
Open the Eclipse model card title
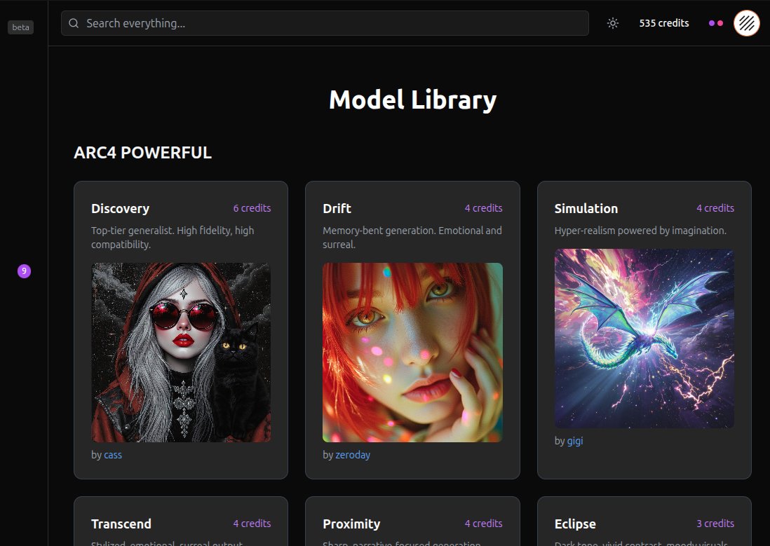(575, 524)
